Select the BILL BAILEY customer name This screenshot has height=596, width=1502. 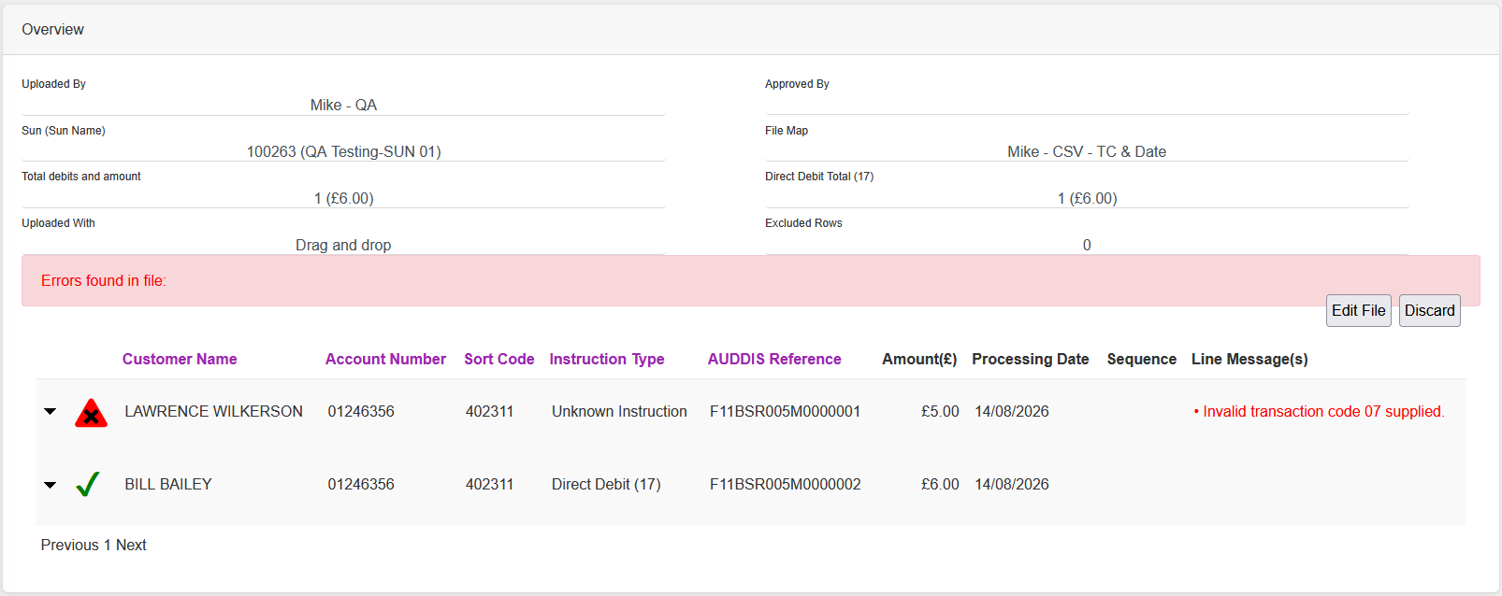[168, 484]
